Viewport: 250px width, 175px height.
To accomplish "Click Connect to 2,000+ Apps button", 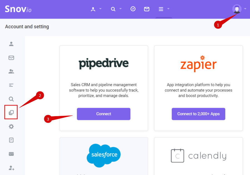I will (198, 114).
